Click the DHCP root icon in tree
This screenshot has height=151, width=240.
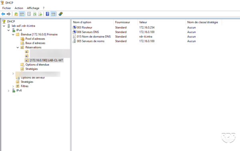point(4,22)
